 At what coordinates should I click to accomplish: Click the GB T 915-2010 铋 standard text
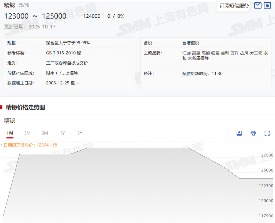coord(63,53)
